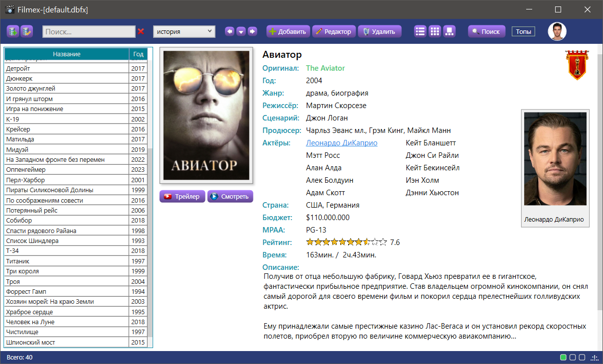The image size is (603, 364).
Task: Go to previous movie with left arrow
Action: coord(229,31)
